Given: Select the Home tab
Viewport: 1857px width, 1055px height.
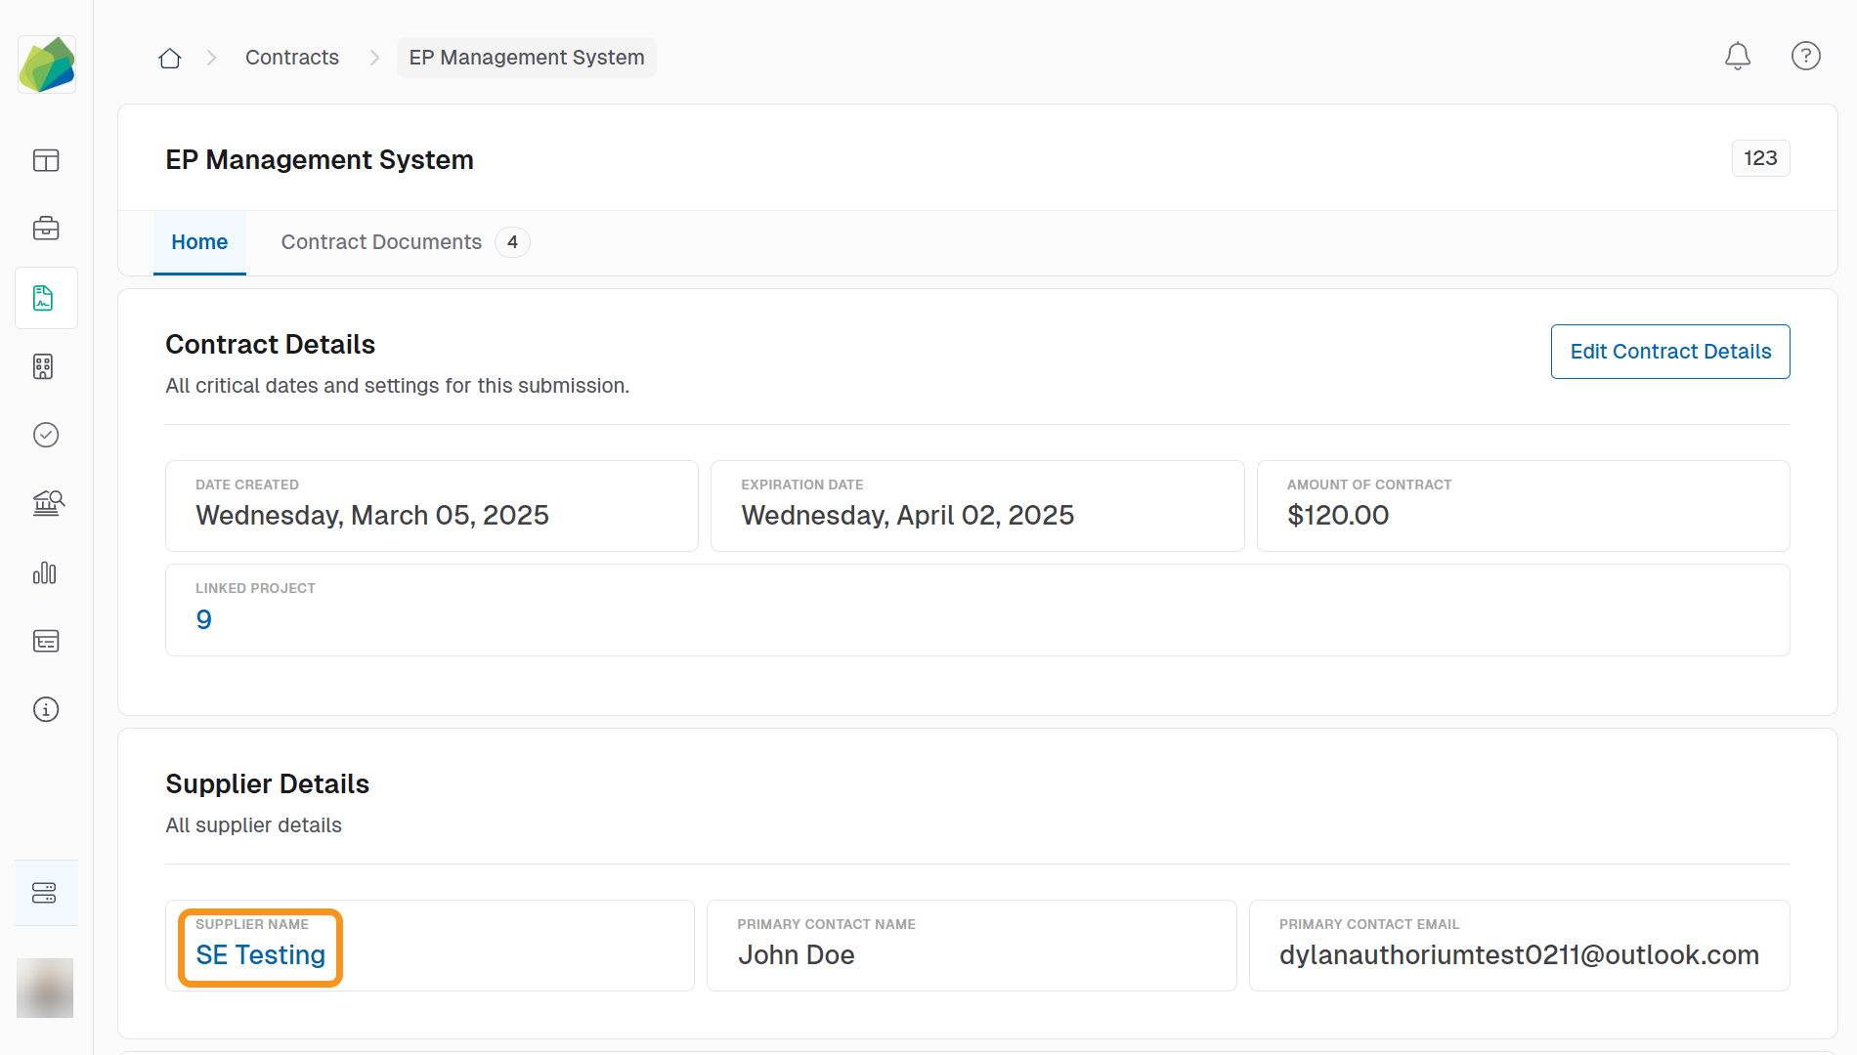Looking at the screenshot, I should [199, 242].
